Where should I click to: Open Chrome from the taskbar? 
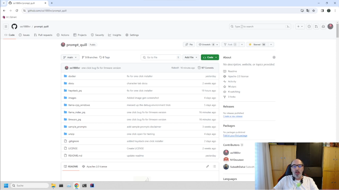coord(77,185)
